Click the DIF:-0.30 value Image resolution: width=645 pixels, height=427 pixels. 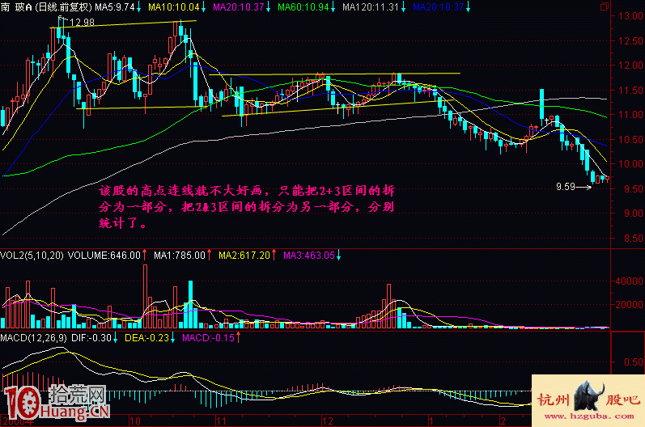pos(91,338)
